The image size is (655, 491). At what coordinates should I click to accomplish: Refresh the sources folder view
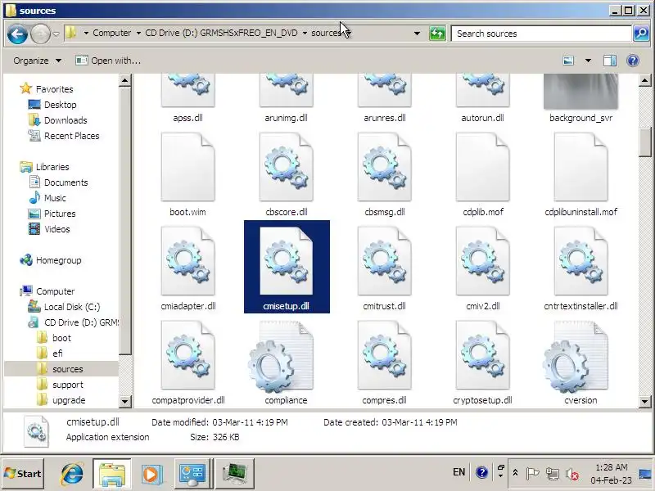[437, 34]
